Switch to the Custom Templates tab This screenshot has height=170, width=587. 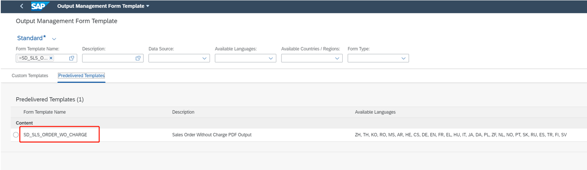click(x=30, y=75)
